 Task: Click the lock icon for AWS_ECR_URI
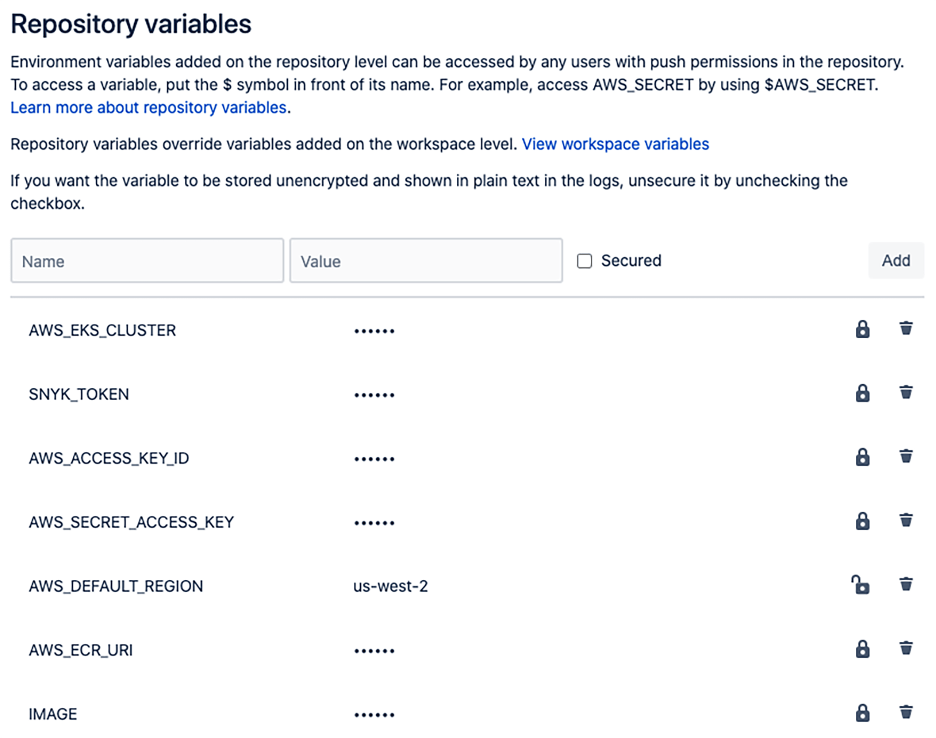[x=862, y=649]
